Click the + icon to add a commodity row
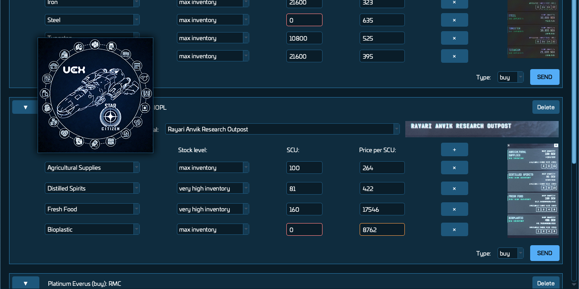This screenshot has width=579, height=289. click(x=454, y=149)
